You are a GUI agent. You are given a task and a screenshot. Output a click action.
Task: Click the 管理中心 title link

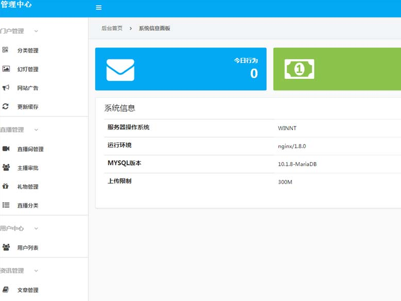[x=16, y=5]
